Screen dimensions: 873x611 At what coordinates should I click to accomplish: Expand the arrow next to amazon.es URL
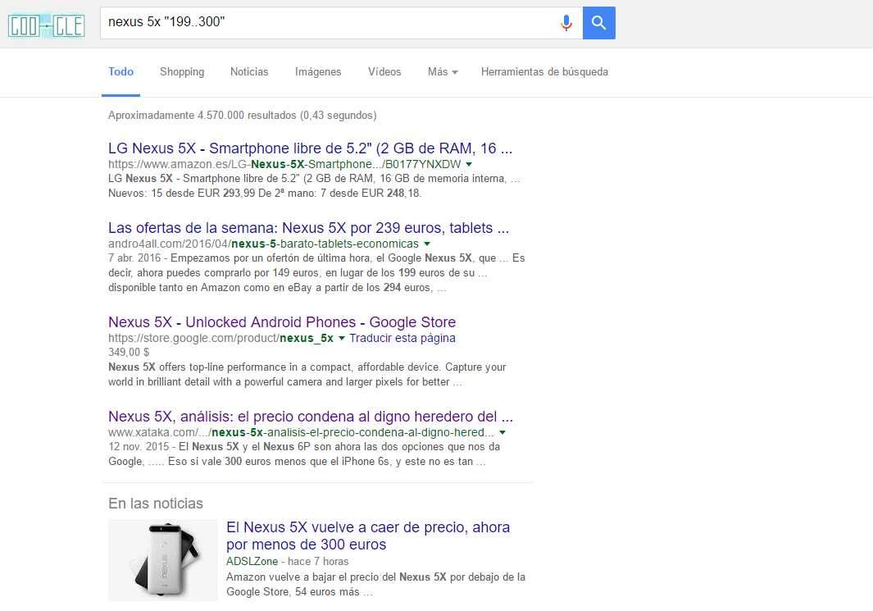(469, 164)
